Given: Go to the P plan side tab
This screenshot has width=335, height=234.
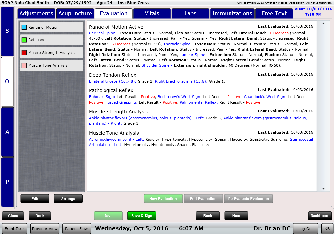Looking at the screenshot, I should coord(7,182).
